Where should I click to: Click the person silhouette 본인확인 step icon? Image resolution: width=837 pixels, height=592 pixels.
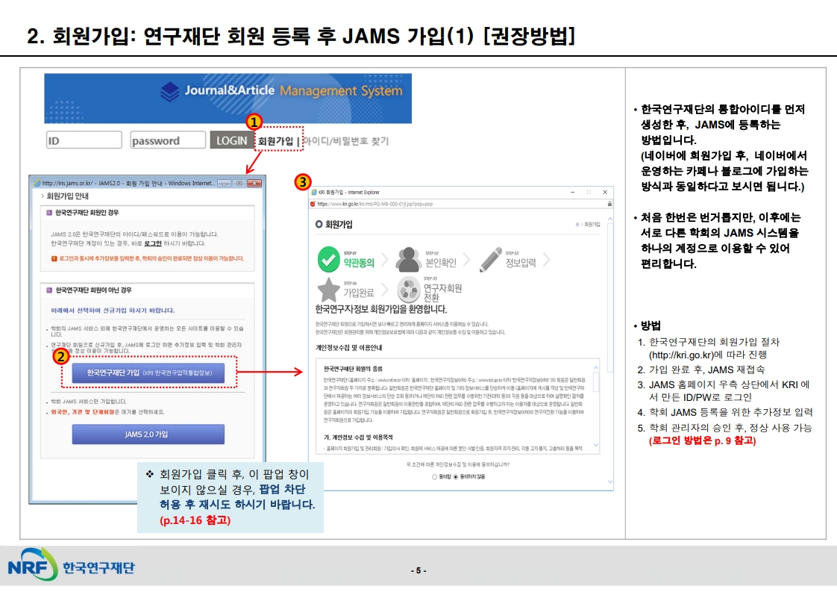(x=408, y=260)
